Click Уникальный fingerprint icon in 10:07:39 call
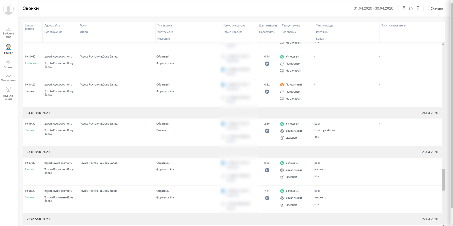The image size is (453, 226). coord(282,170)
